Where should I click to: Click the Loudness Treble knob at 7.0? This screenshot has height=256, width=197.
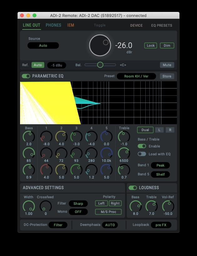[152, 206]
